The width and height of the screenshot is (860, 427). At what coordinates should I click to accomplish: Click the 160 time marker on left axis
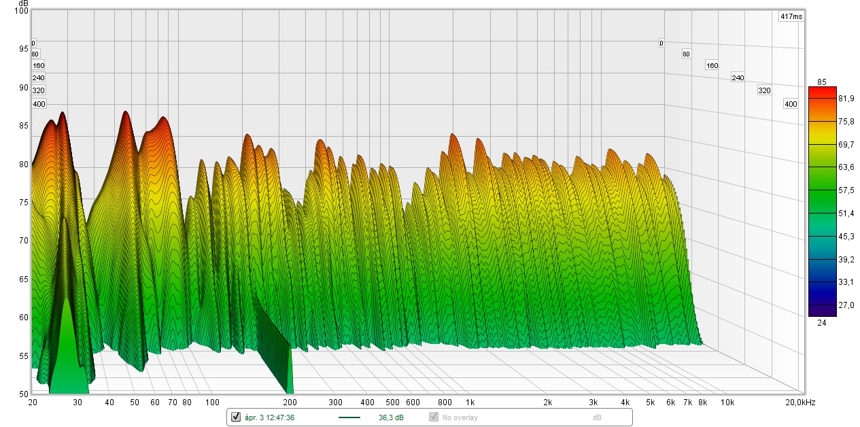pyautogui.click(x=39, y=66)
